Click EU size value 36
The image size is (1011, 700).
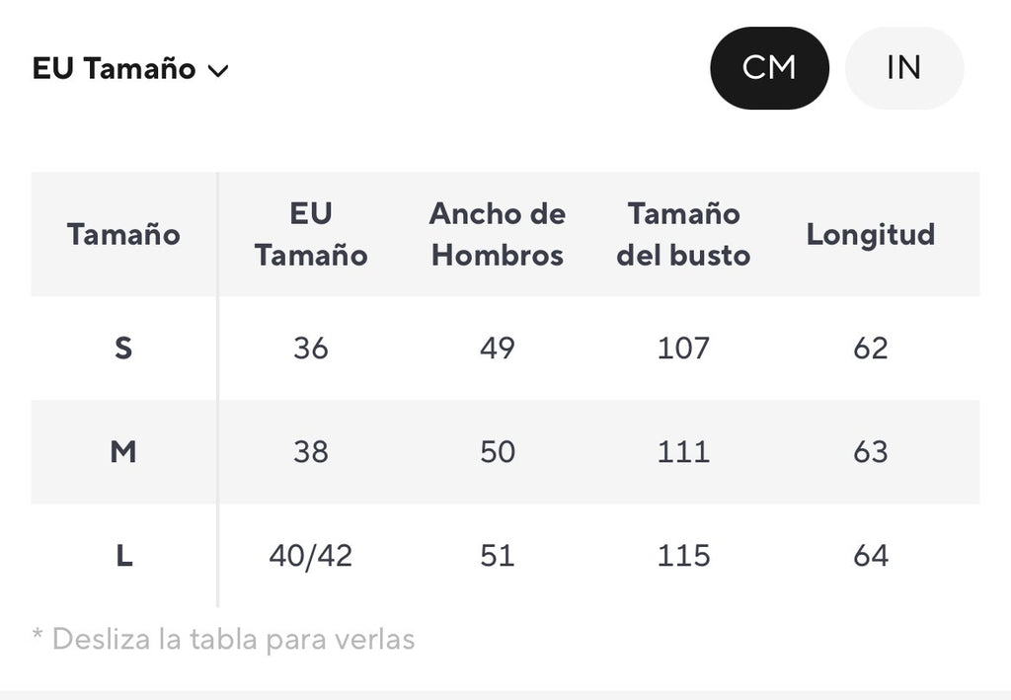coord(311,349)
